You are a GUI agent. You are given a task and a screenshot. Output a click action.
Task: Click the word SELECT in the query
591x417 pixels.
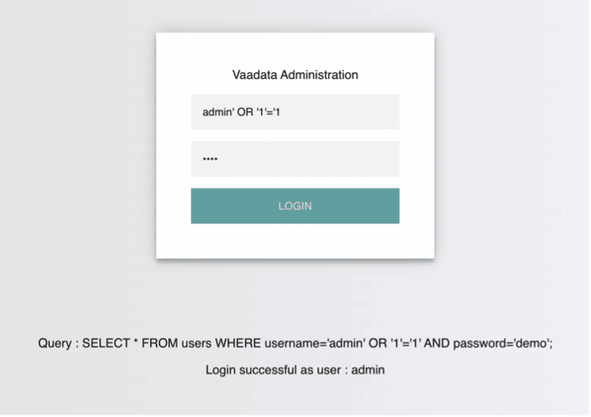pyautogui.click(x=105, y=344)
